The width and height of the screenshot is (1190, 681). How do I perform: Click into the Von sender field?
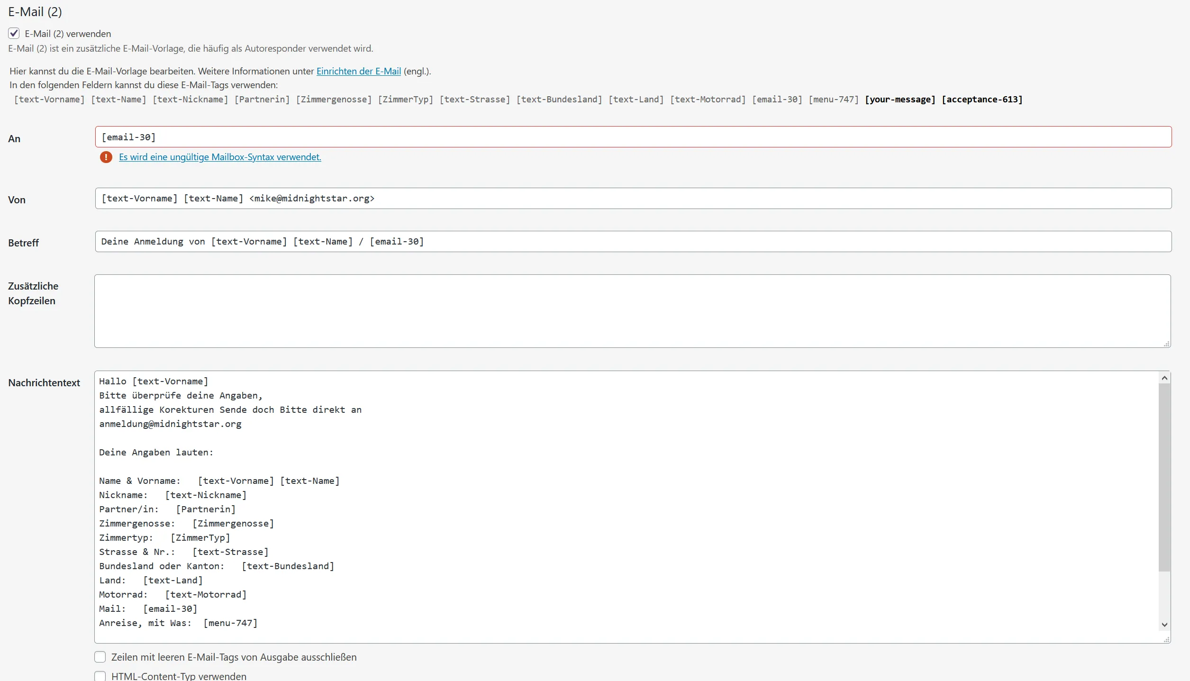[x=633, y=198]
